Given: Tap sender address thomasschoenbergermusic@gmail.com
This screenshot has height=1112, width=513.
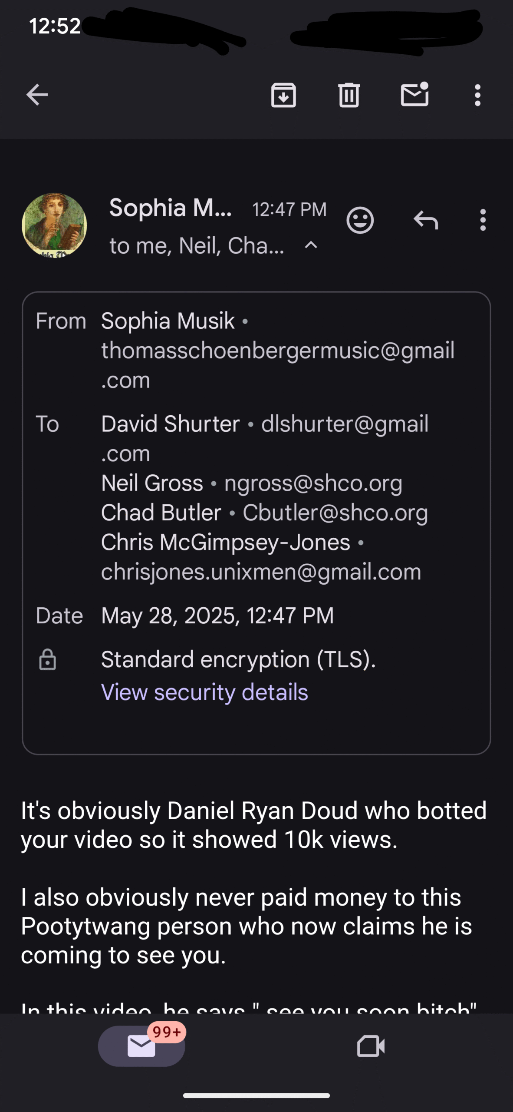Looking at the screenshot, I should 278,365.
